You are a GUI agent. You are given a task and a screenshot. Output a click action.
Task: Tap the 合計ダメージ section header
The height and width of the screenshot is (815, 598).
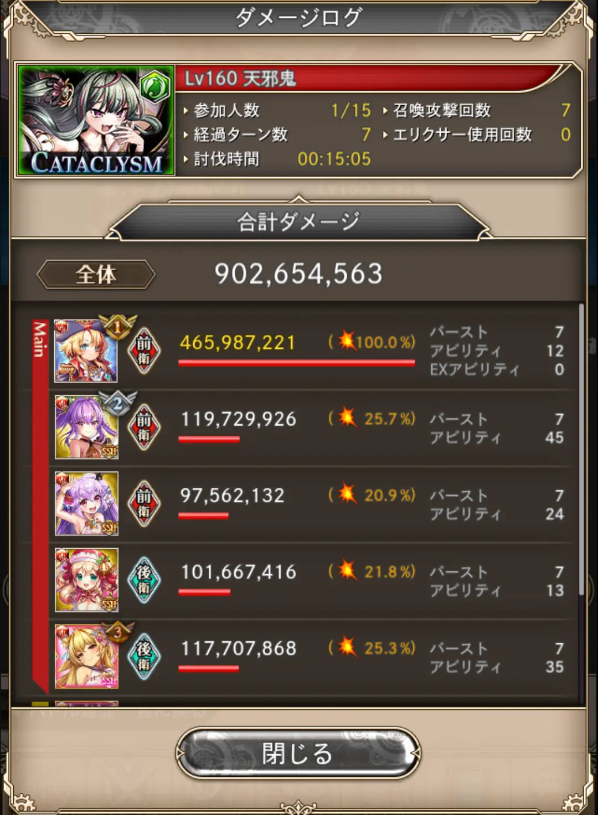pos(298,221)
